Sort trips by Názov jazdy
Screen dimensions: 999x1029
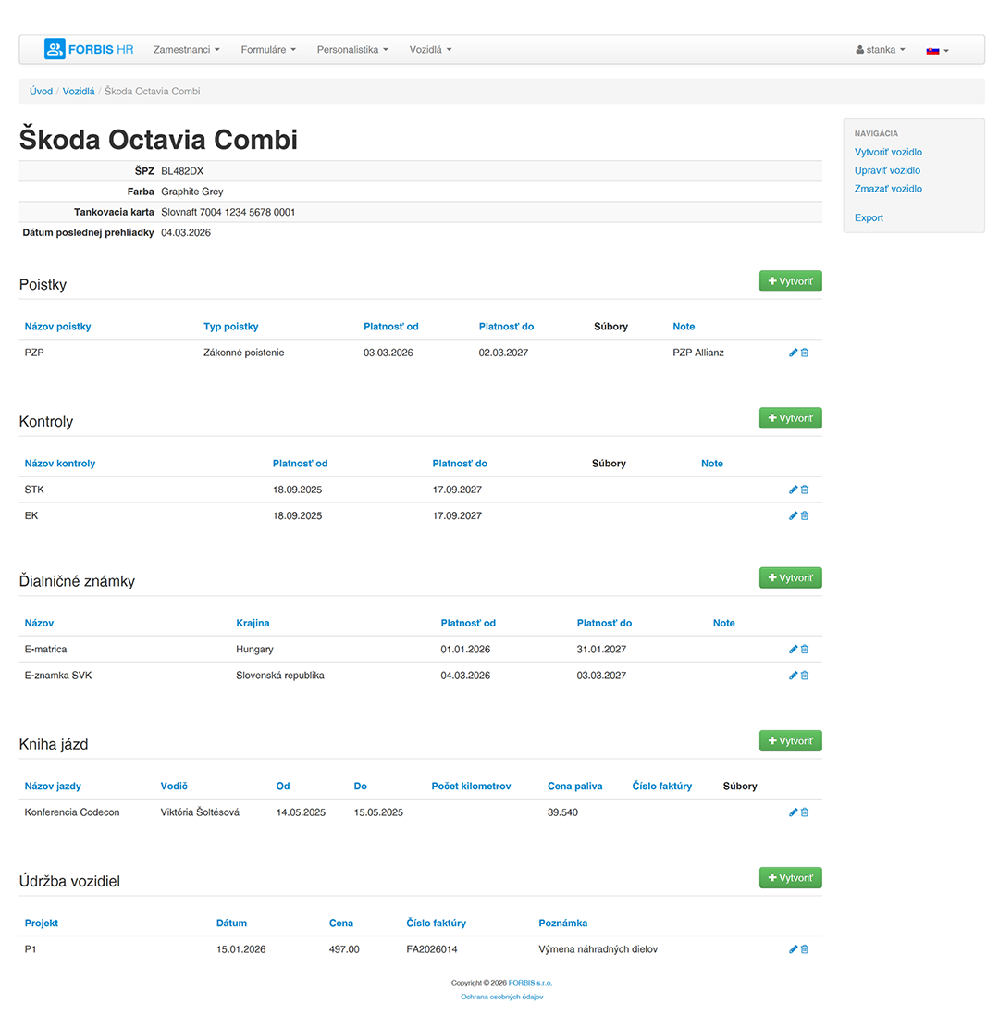[53, 787]
